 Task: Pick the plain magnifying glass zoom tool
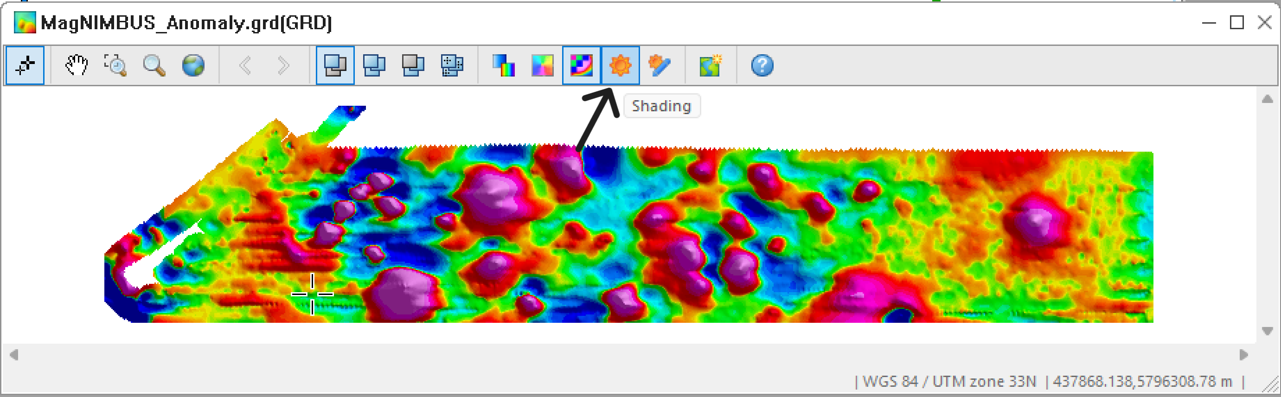[154, 65]
